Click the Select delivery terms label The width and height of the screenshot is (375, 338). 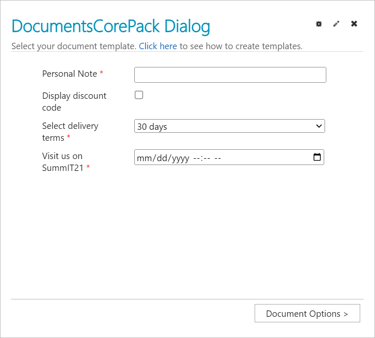tap(70, 131)
